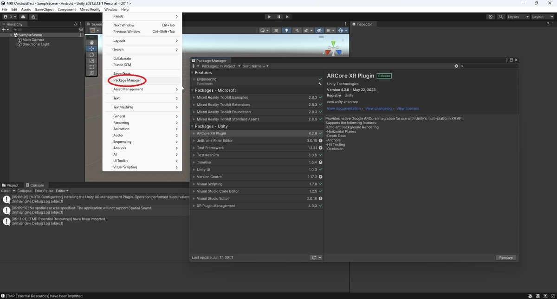
Task: Toggle scene audio button
Action: [298, 31]
